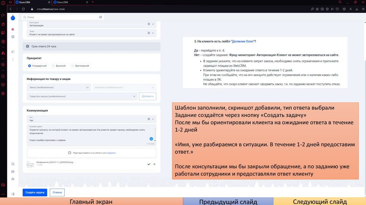Click the home icon in CRM sidebar
Screen dimensions: 366x205
(13, 179)
